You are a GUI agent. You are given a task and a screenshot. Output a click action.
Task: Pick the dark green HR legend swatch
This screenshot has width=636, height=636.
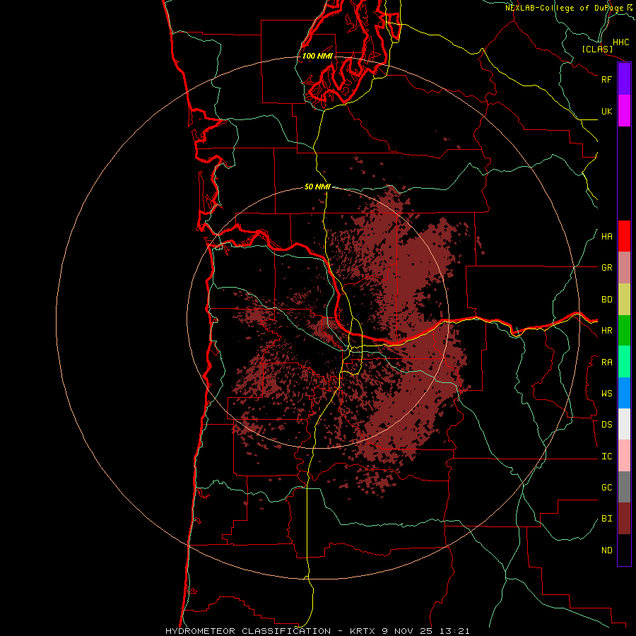click(x=624, y=331)
